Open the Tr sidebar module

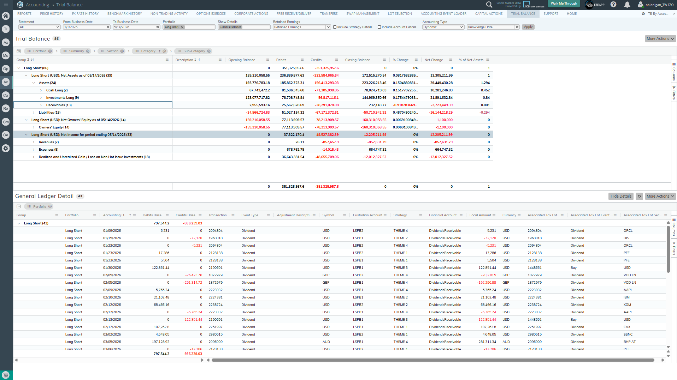coord(6,29)
